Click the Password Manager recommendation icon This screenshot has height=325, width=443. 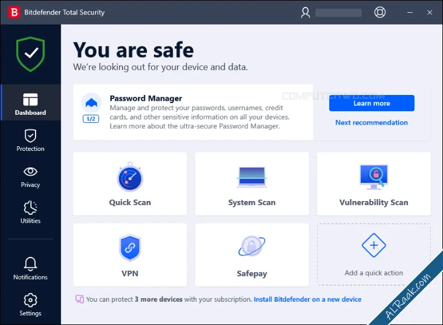click(92, 102)
